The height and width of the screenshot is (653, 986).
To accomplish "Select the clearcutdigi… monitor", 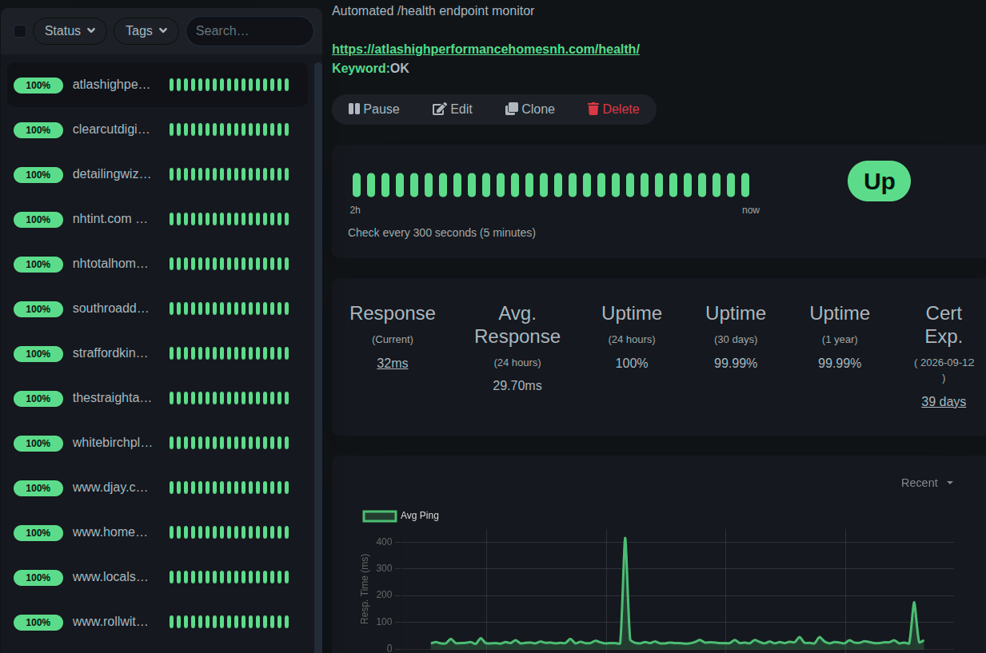I will coord(158,129).
